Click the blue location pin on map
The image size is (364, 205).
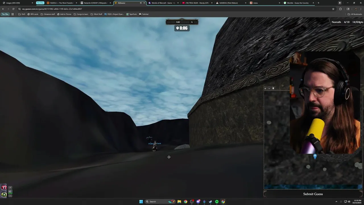click(315, 156)
